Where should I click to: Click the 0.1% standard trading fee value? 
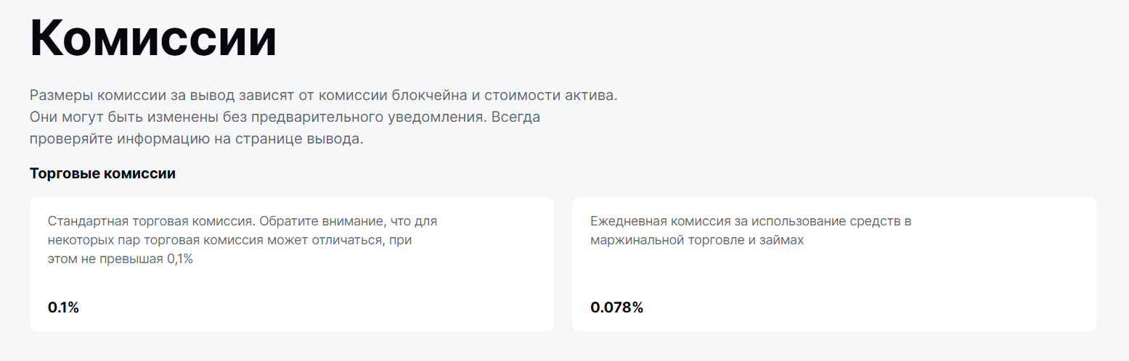pyautogui.click(x=63, y=307)
